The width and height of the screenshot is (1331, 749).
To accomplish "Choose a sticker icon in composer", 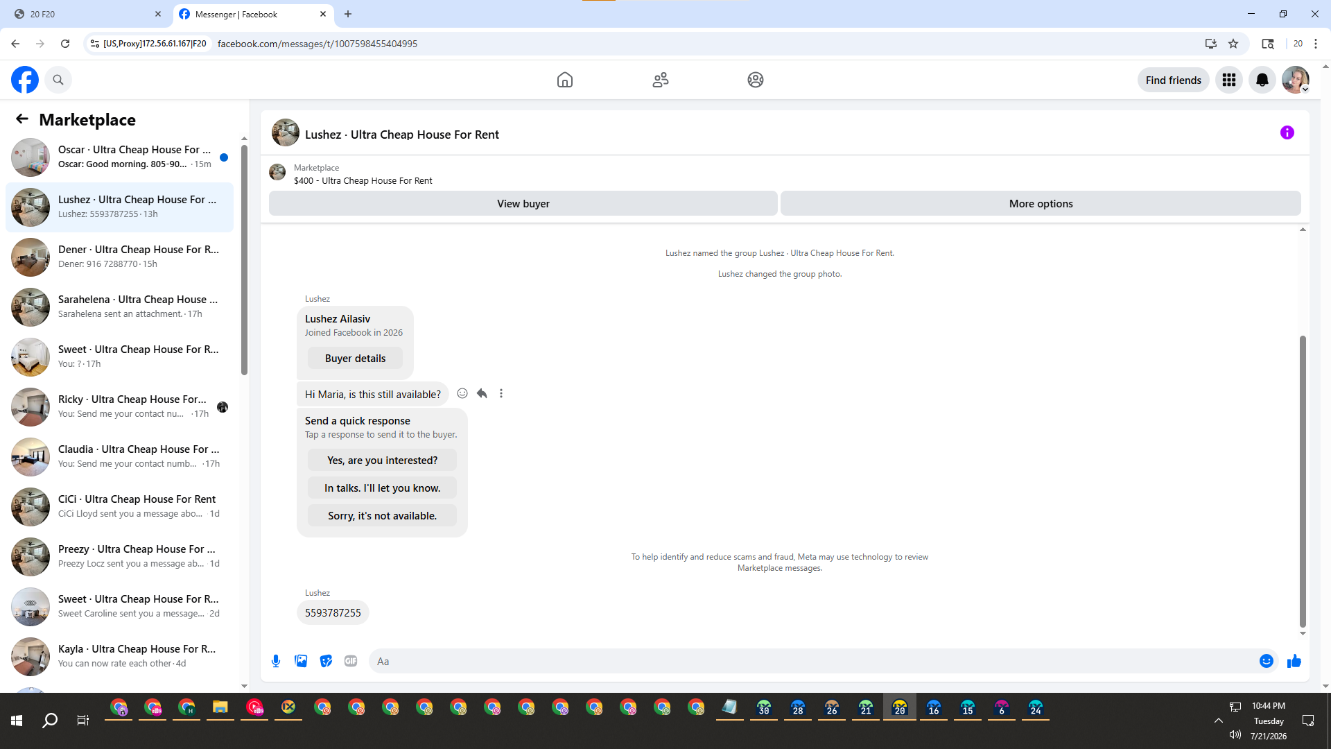I will coord(326,661).
